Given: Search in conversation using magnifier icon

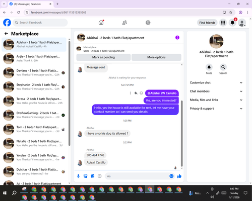Looking at the screenshot, I should click(223, 67).
